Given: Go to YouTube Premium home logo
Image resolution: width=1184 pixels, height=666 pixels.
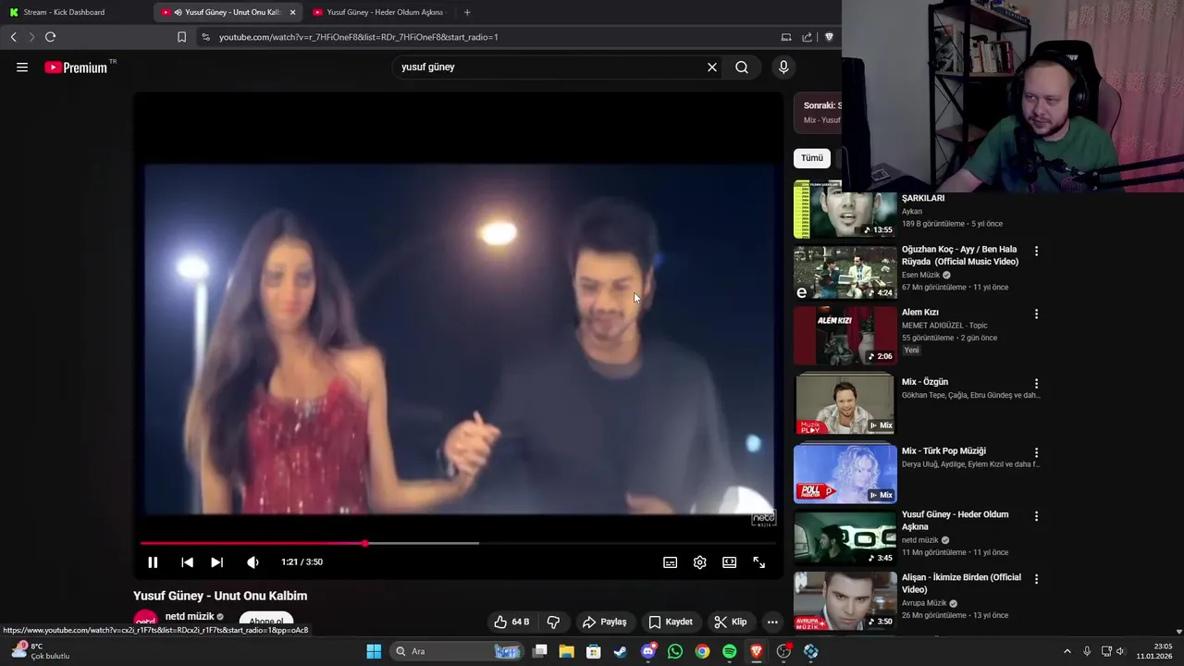Looking at the screenshot, I should point(77,67).
